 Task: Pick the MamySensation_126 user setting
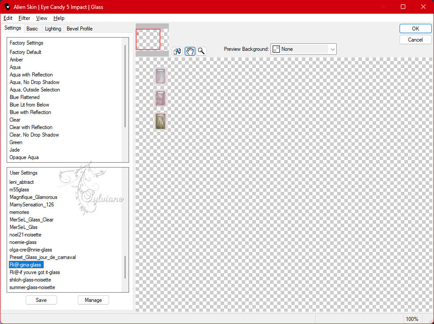pyautogui.click(x=31, y=204)
